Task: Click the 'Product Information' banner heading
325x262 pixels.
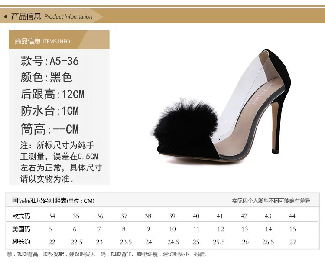Action: (68, 16)
